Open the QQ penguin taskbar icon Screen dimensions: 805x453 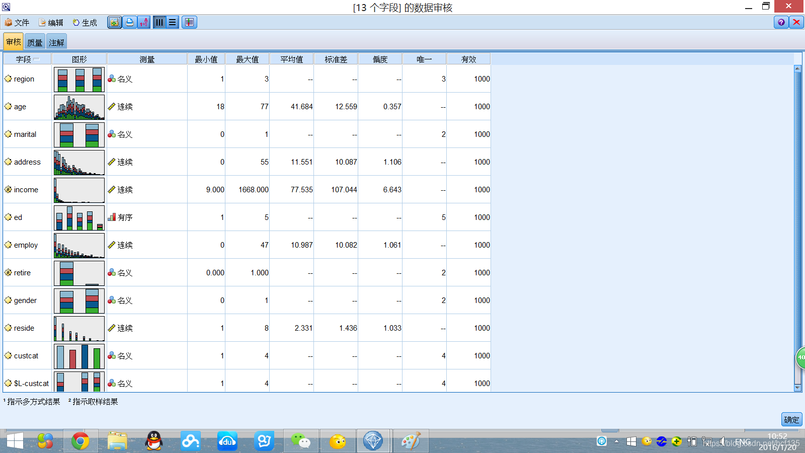[x=153, y=441]
